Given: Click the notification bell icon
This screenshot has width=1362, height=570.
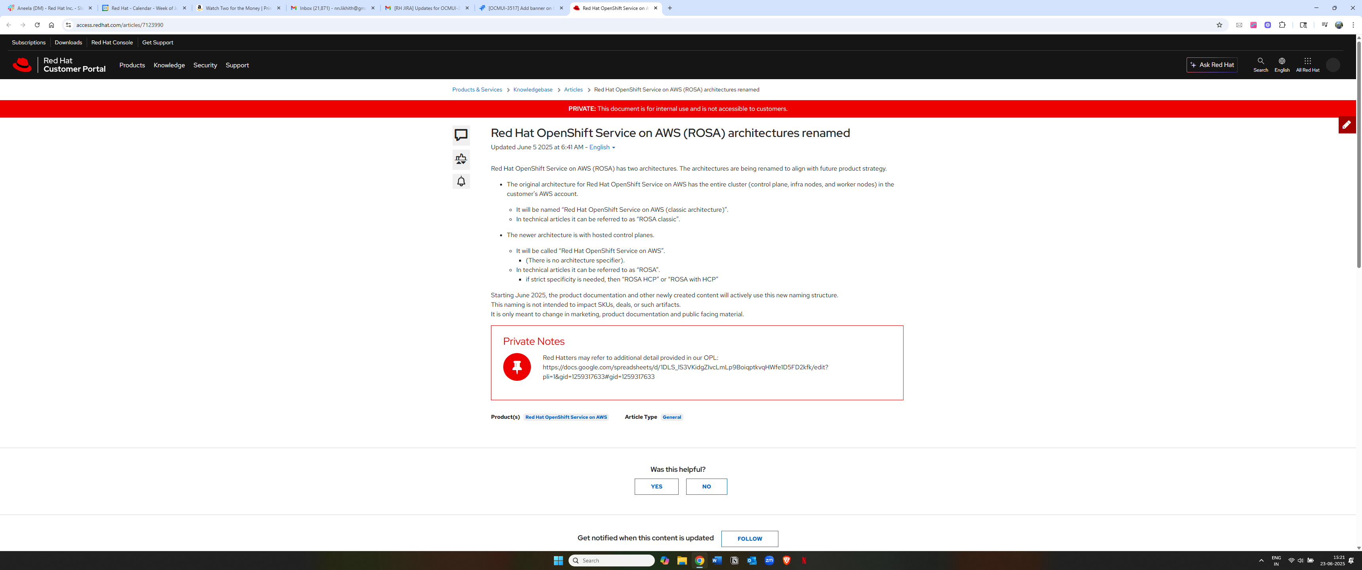Looking at the screenshot, I should coord(460,181).
